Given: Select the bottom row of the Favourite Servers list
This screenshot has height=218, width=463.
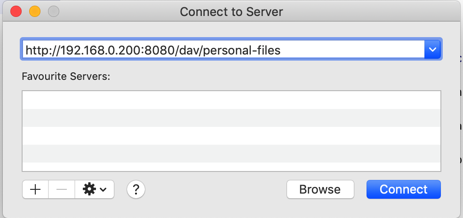Looking at the screenshot, I should tap(231, 167).
